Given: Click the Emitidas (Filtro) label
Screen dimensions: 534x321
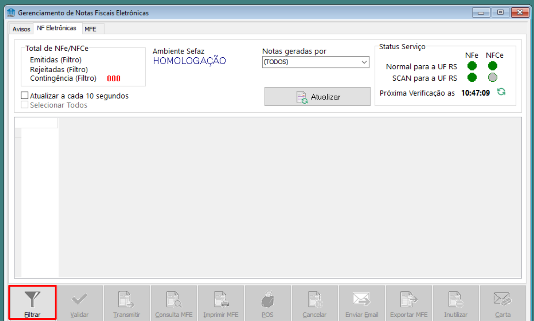Looking at the screenshot, I should [x=56, y=60].
